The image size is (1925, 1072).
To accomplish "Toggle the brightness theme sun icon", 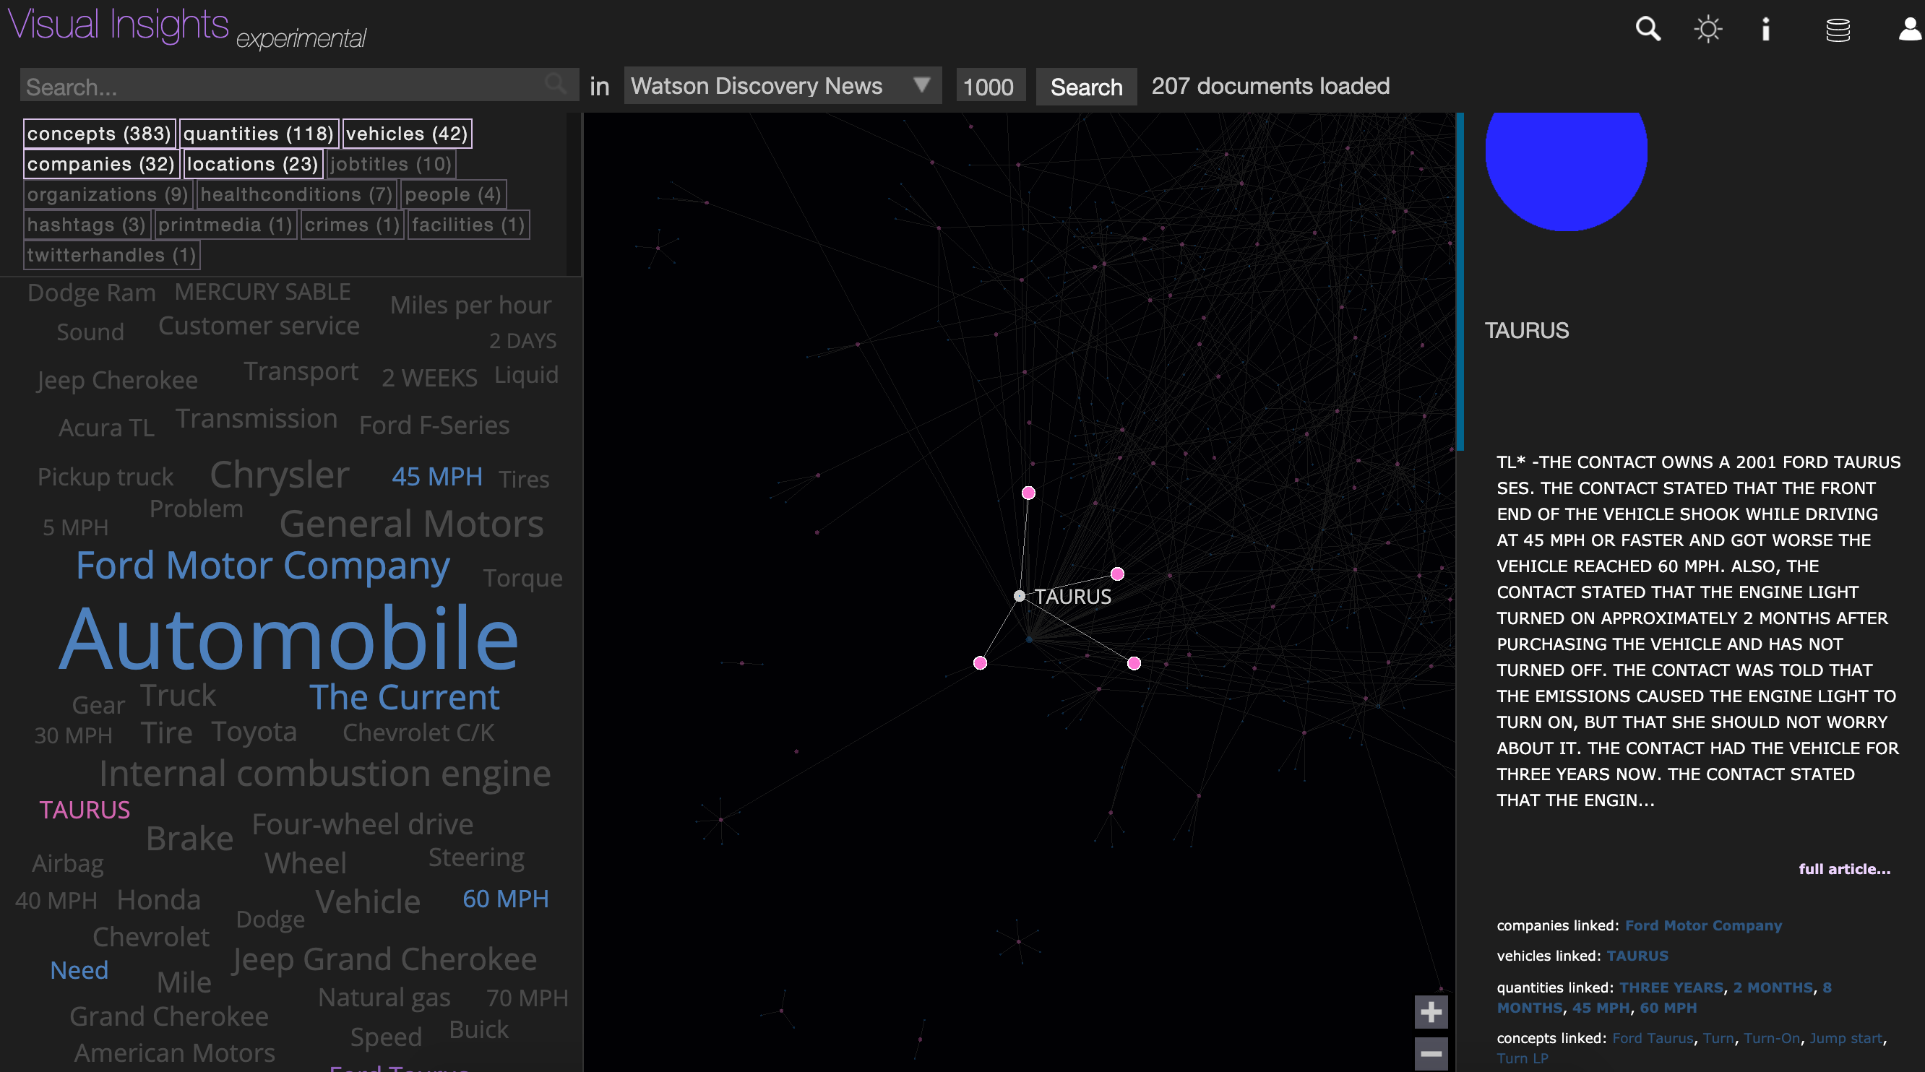I will pos(1707,29).
